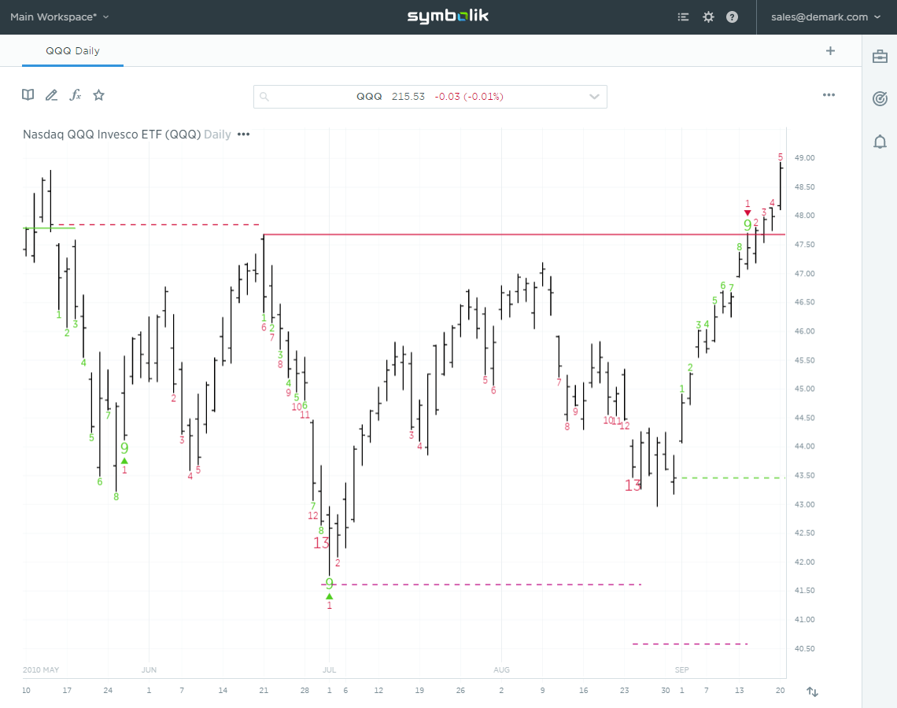Image resolution: width=897 pixels, height=708 pixels.
Task: Open the menu beside the chart title
Action: (243, 135)
